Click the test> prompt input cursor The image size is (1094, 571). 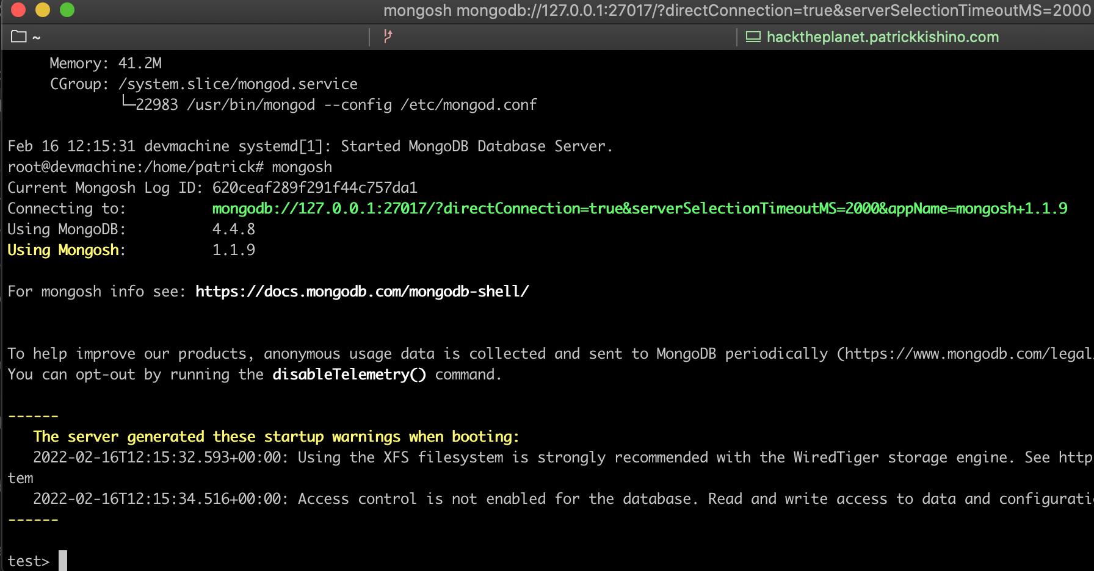(x=63, y=561)
